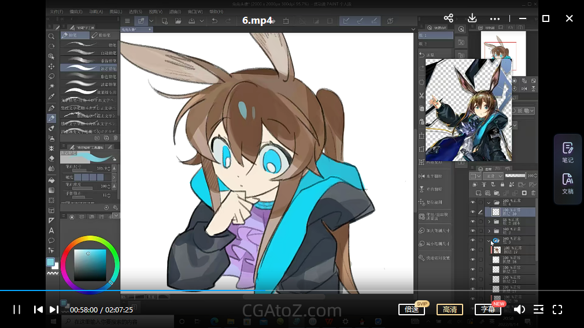Hide the 组 4 folder layer
The width and height of the screenshot is (584, 328).
click(473, 203)
